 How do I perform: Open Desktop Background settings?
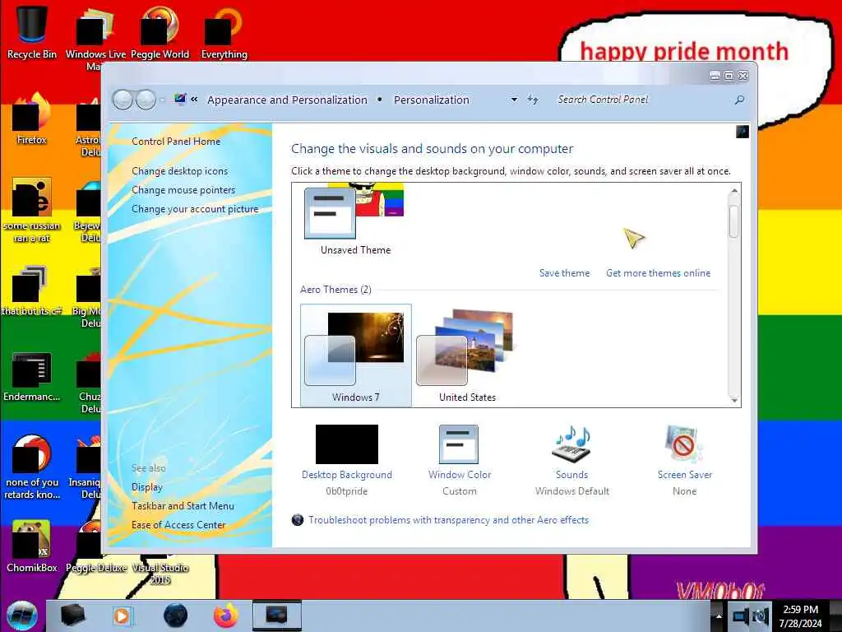(347, 460)
